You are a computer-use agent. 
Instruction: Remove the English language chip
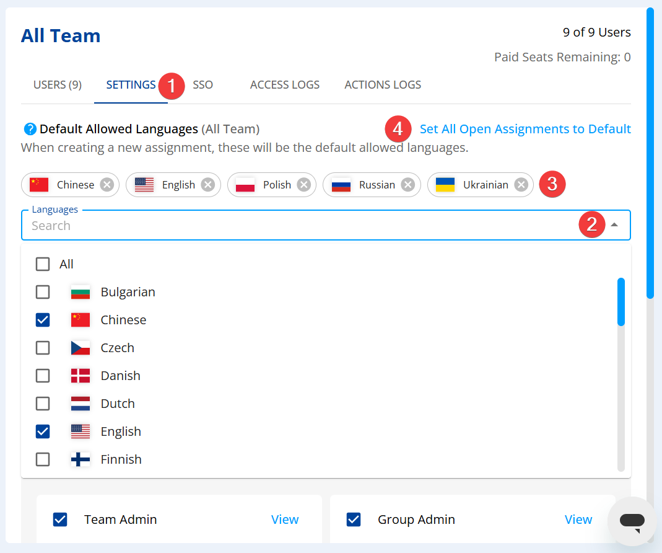coord(208,185)
